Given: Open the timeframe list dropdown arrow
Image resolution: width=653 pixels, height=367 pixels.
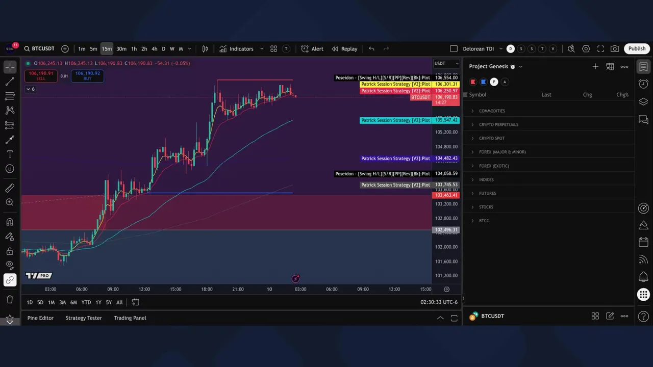Looking at the screenshot, I should click(190, 49).
